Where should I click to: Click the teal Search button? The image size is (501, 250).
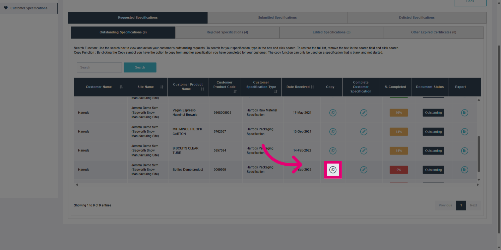coord(140,67)
